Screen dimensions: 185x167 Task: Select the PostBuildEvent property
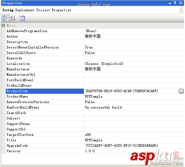(45, 80)
